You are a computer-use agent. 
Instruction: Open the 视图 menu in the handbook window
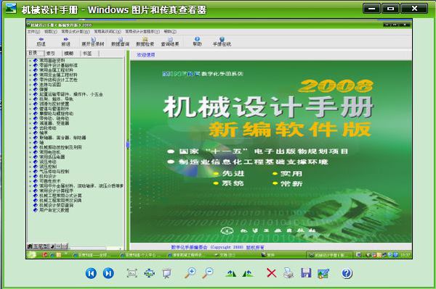[x=51, y=32]
